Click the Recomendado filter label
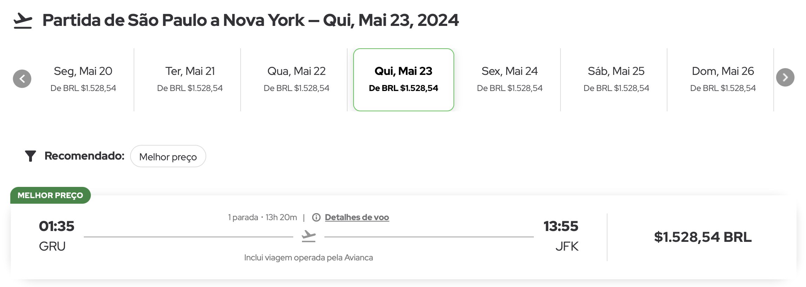806x287 pixels. click(85, 156)
